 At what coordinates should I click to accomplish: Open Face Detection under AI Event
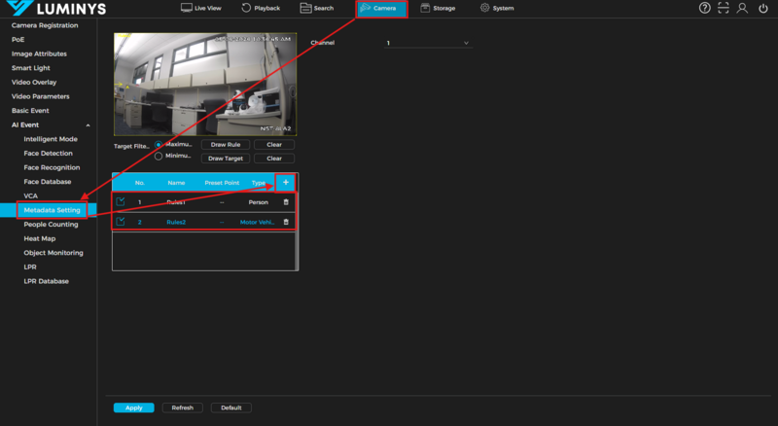click(x=48, y=154)
